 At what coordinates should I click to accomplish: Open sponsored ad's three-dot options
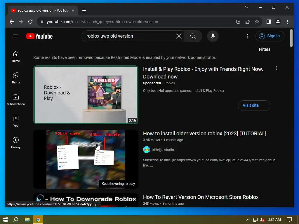276,68
